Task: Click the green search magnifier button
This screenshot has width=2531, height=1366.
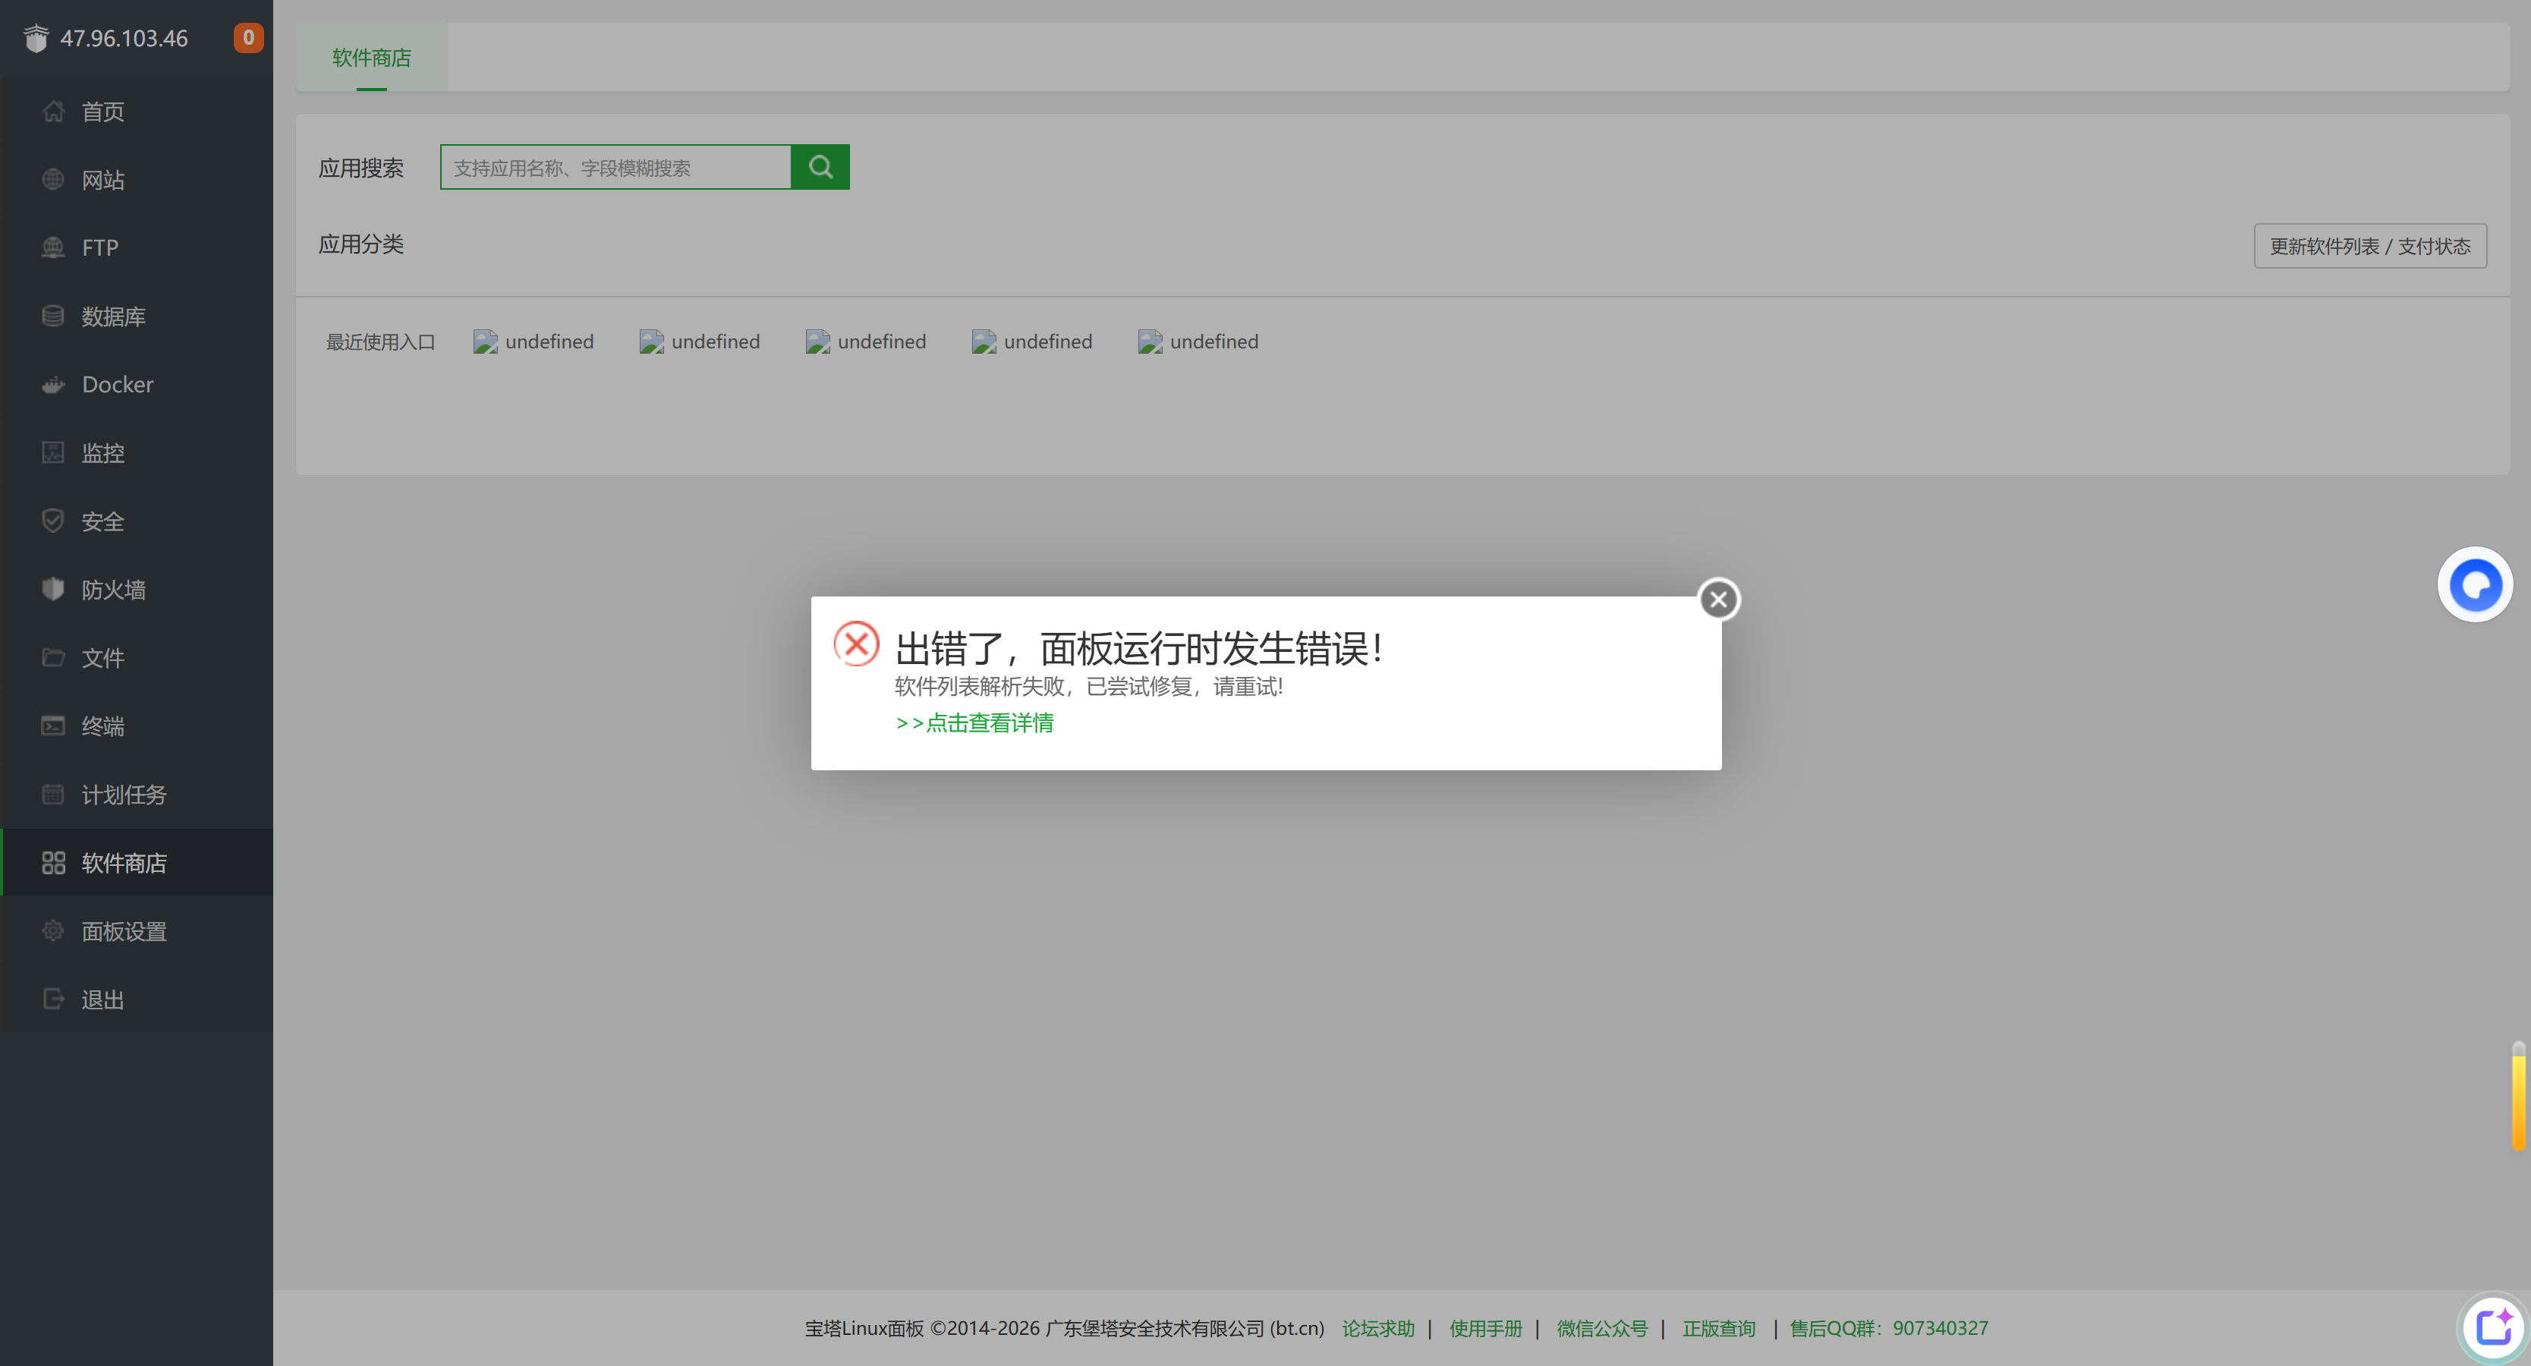Action: coord(820,167)
